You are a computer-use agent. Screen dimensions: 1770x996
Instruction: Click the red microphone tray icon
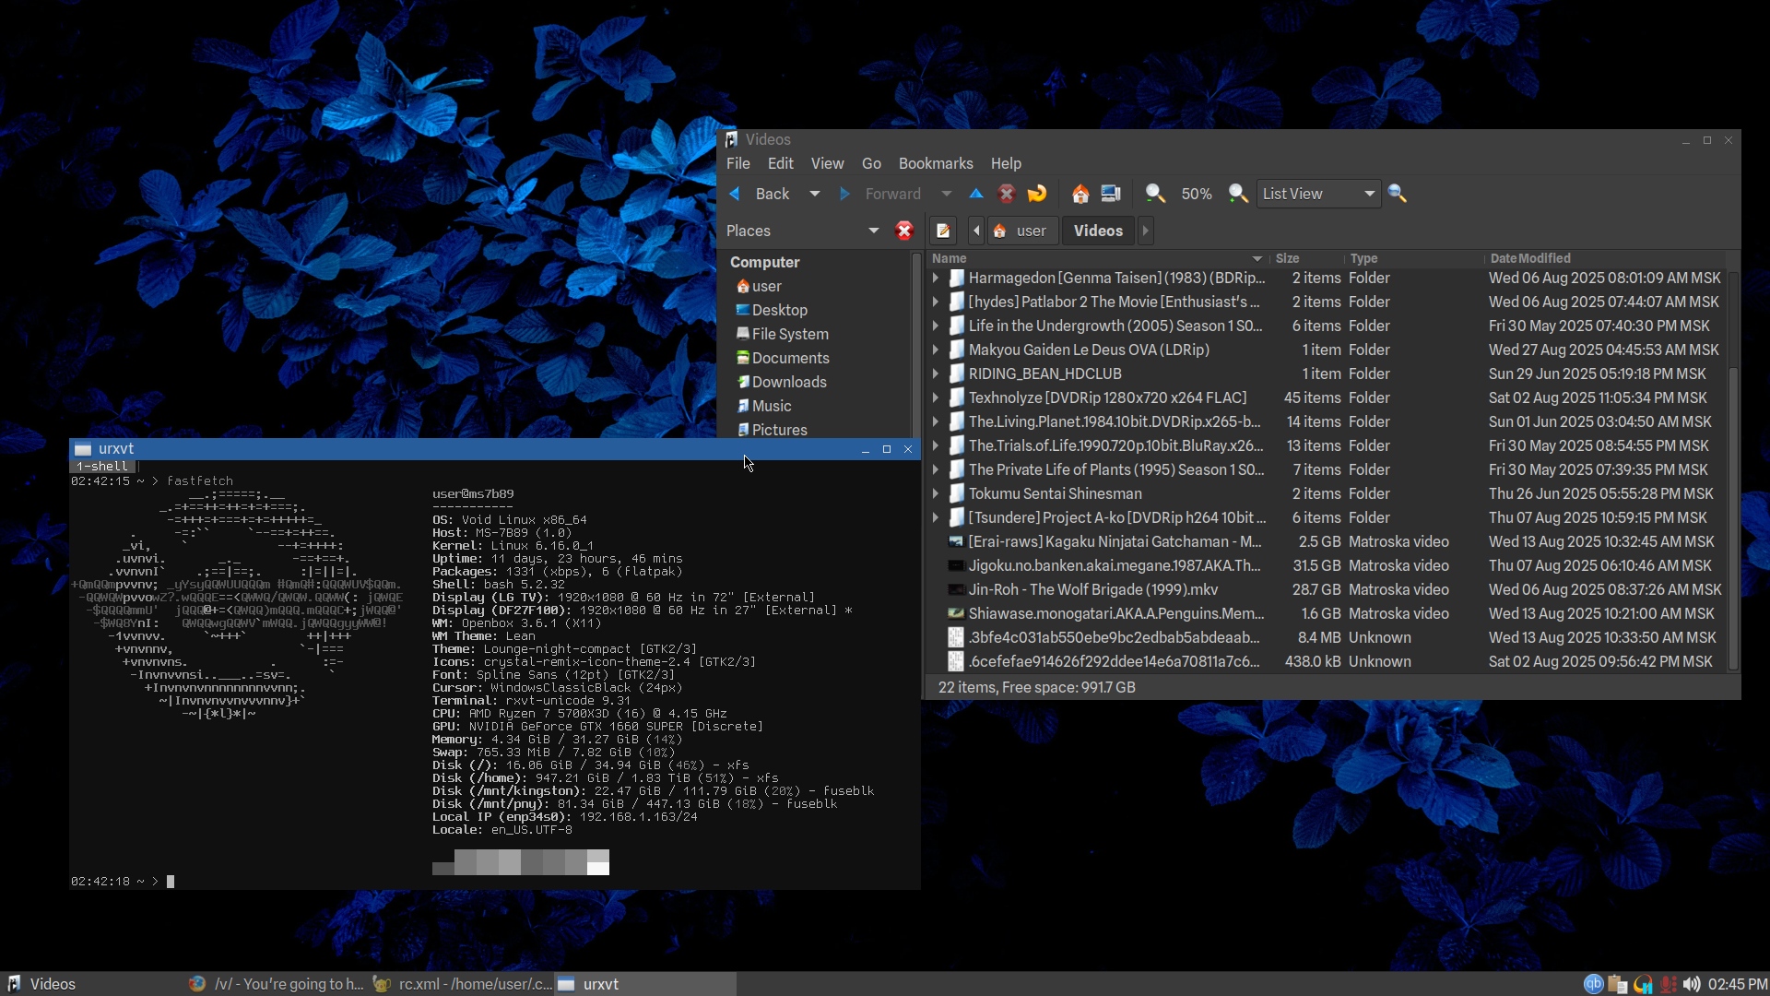click(1668, 984)
